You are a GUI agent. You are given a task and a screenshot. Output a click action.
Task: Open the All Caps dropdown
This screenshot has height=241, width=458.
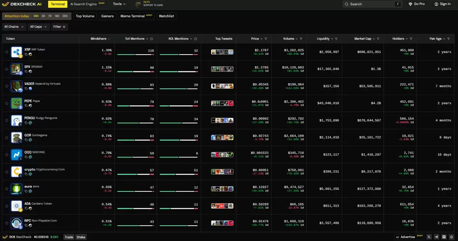coord(38,27)
